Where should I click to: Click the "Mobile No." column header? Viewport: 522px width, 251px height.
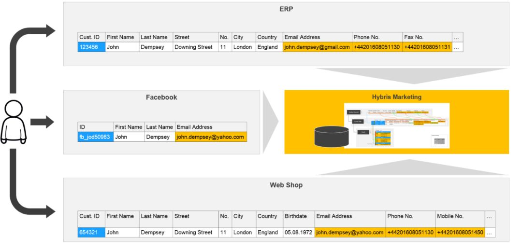point(461,219)
